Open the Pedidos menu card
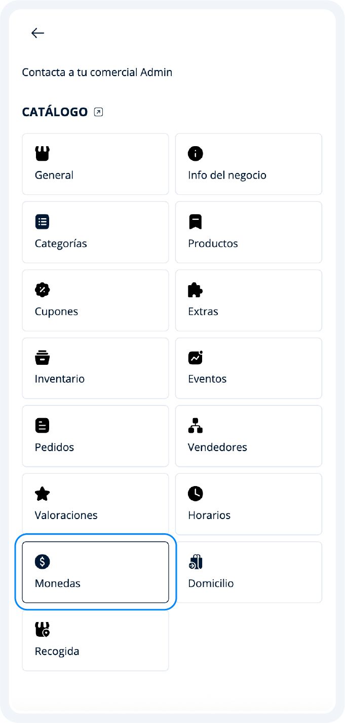The width and height of the screenshot is (345, 723). click(x=95, y=436)
